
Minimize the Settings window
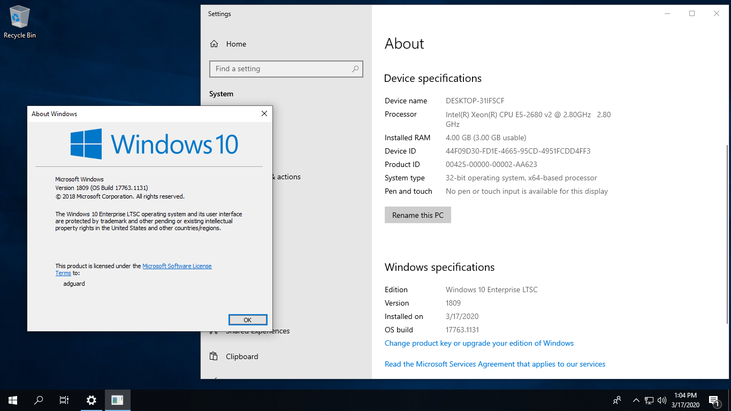point(667,14)
